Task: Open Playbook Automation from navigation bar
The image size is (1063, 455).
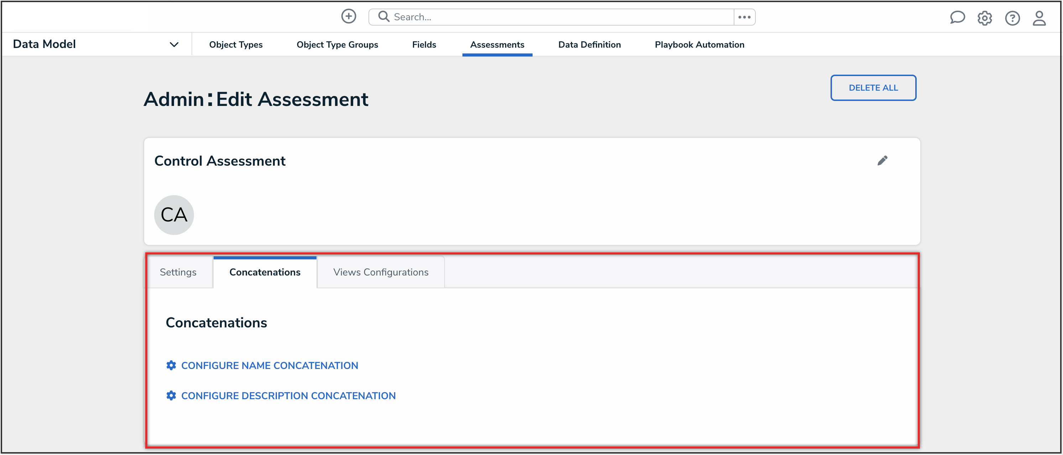Action: click(699, 44)
